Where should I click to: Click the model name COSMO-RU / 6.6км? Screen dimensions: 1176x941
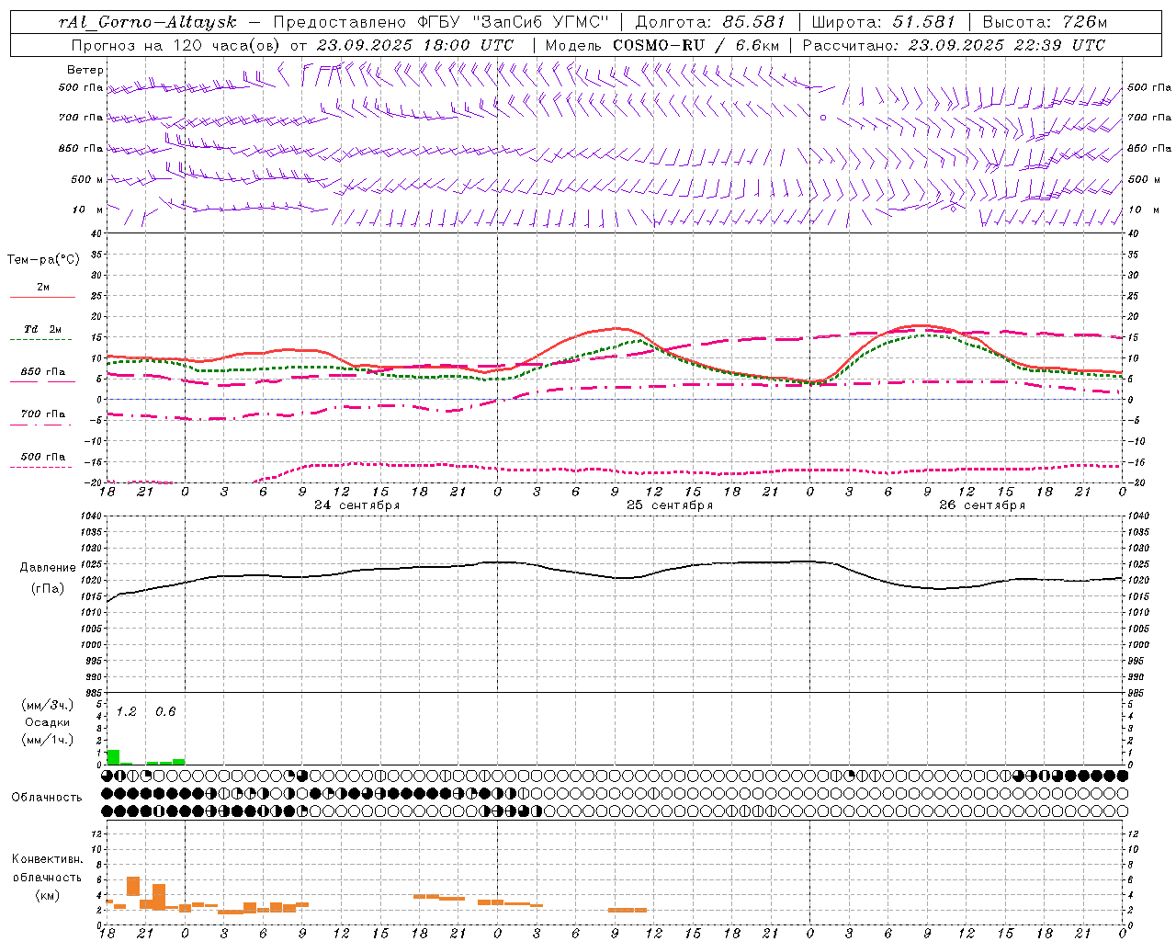696,45
